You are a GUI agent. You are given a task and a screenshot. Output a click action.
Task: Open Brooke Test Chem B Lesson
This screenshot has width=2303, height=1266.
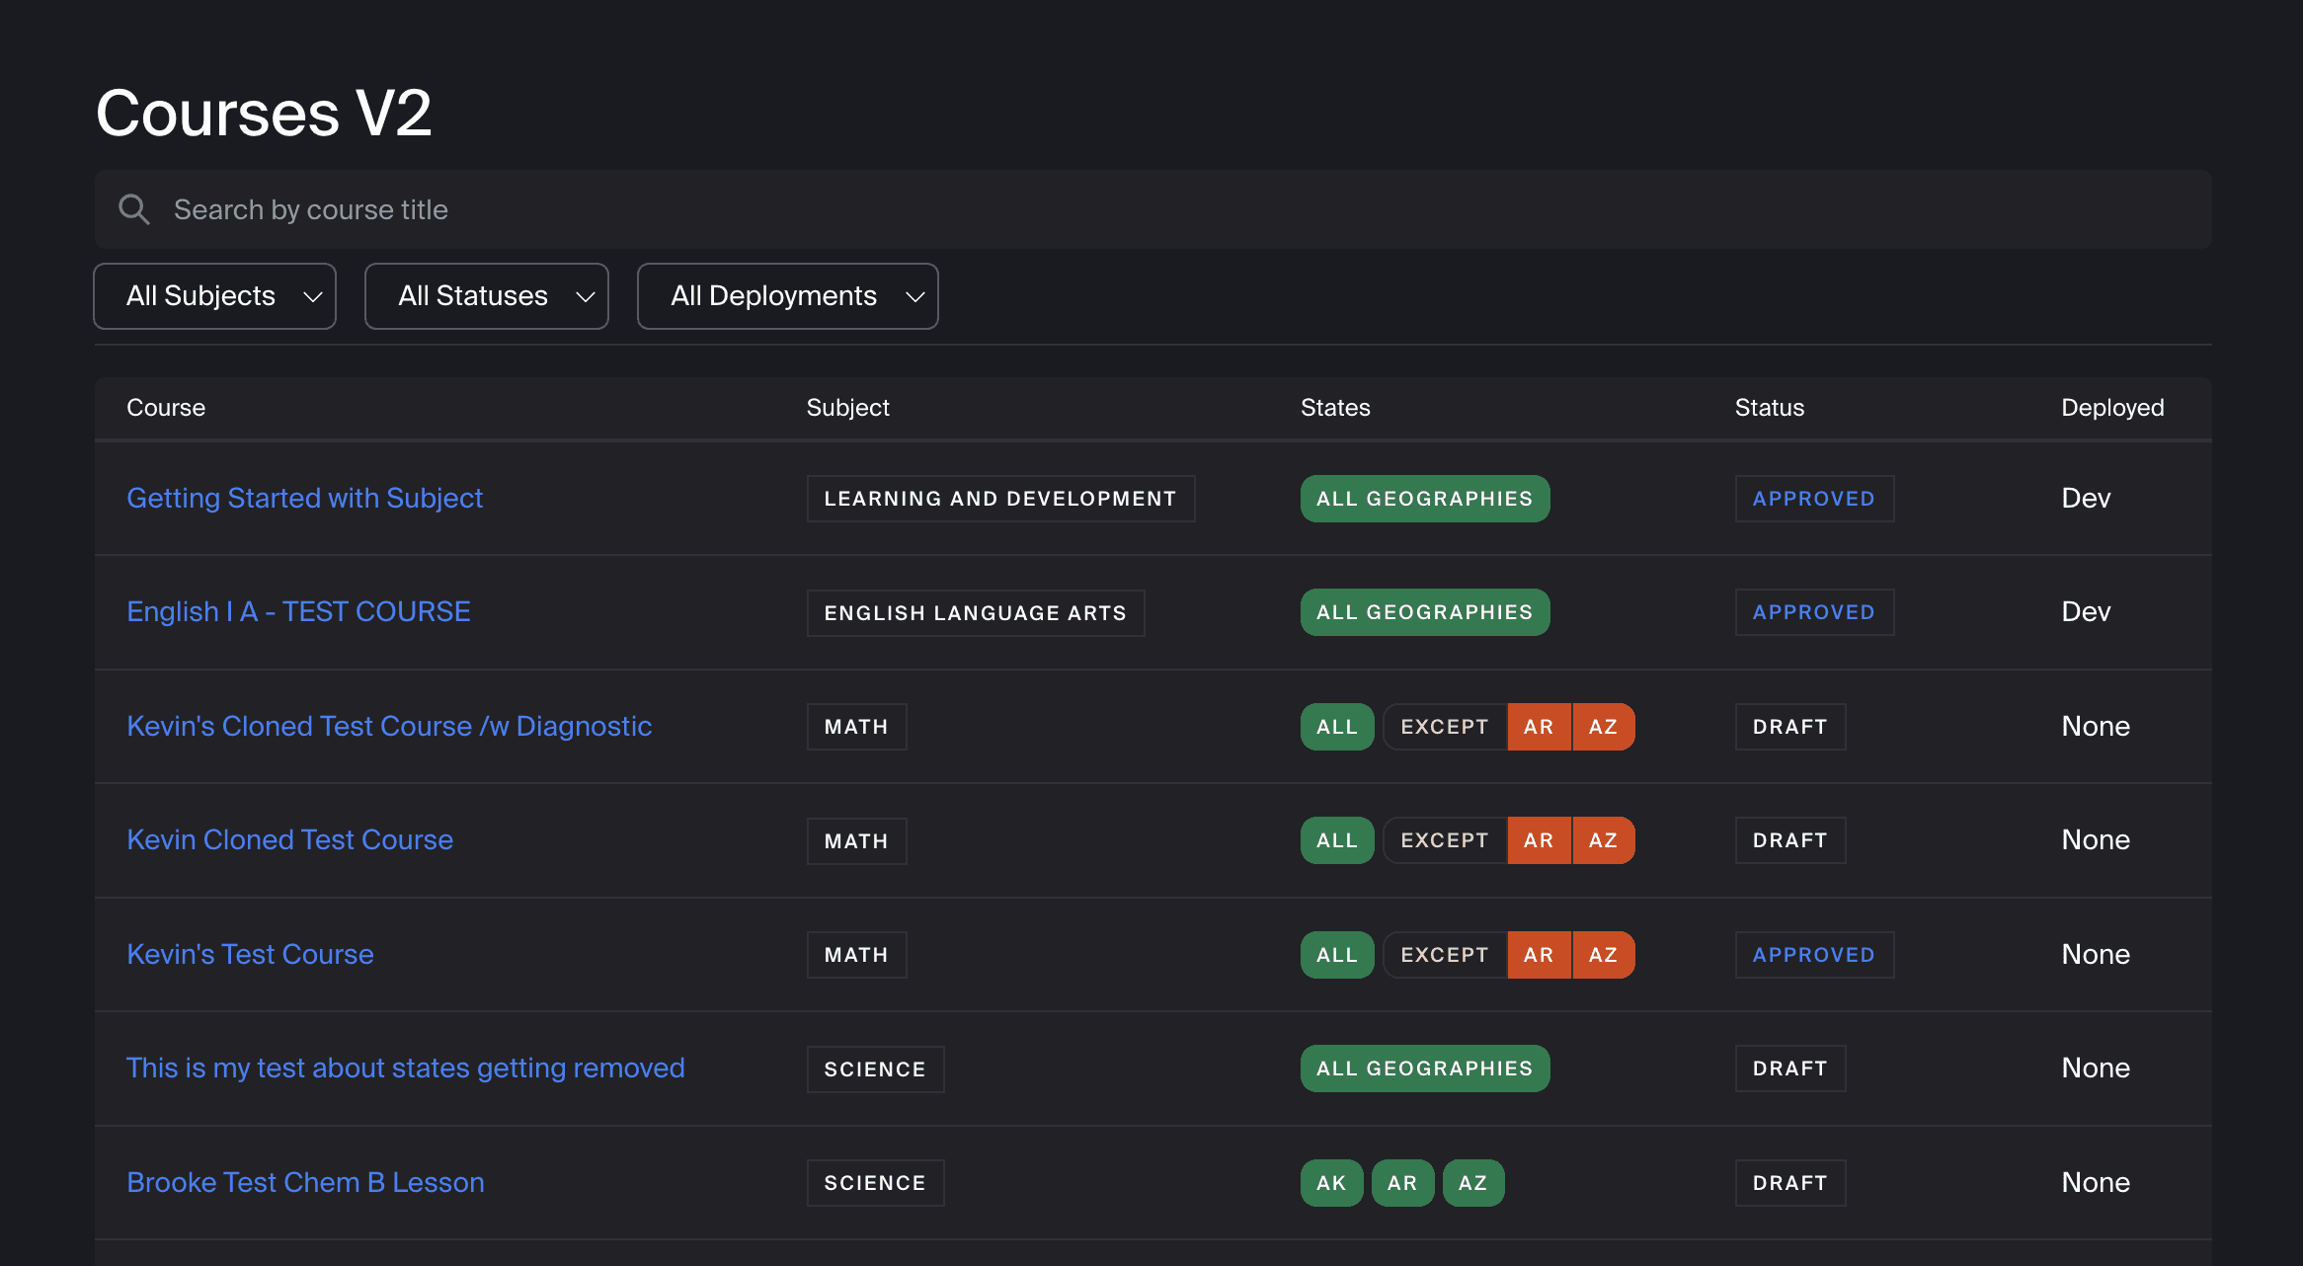305,1182
